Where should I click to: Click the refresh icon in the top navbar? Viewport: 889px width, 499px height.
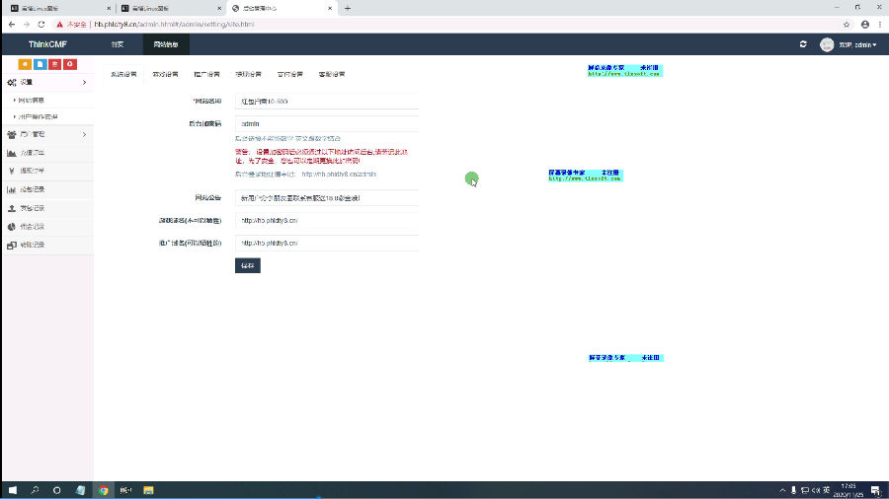pyautogui.click(x=803, y=44)
